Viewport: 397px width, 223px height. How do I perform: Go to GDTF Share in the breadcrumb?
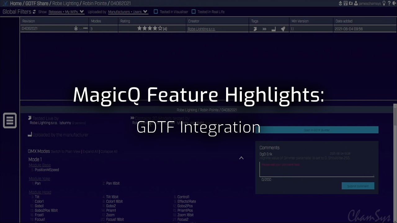[37, 3]
